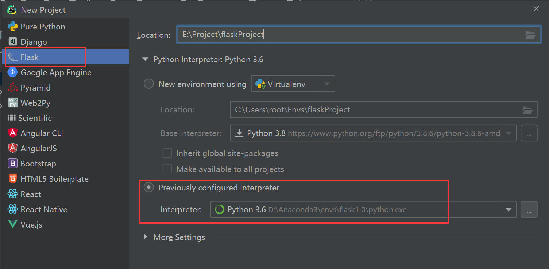Expand the More Settings section
549x269 pixels.
coord(146,237)
